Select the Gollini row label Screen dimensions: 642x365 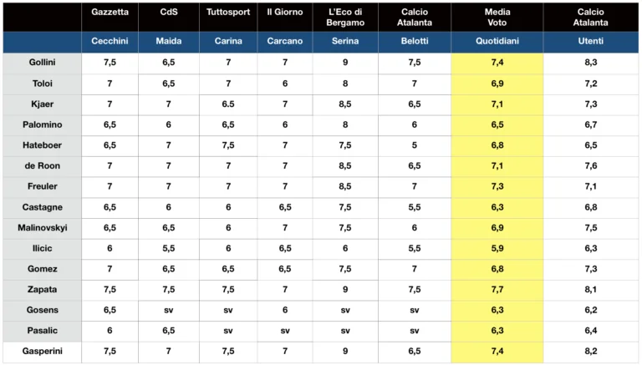[x=42, y=63]
